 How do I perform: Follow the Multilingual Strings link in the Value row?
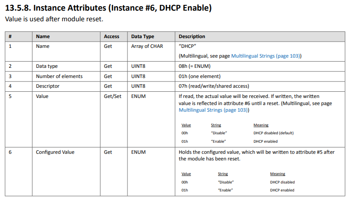(x=213, y=110)
